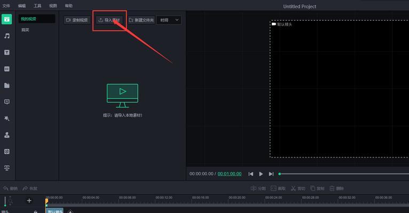Click the round plus after 默认镜头 clip
The width and height of the screenshot is (409, 213).
coord(70,211)
